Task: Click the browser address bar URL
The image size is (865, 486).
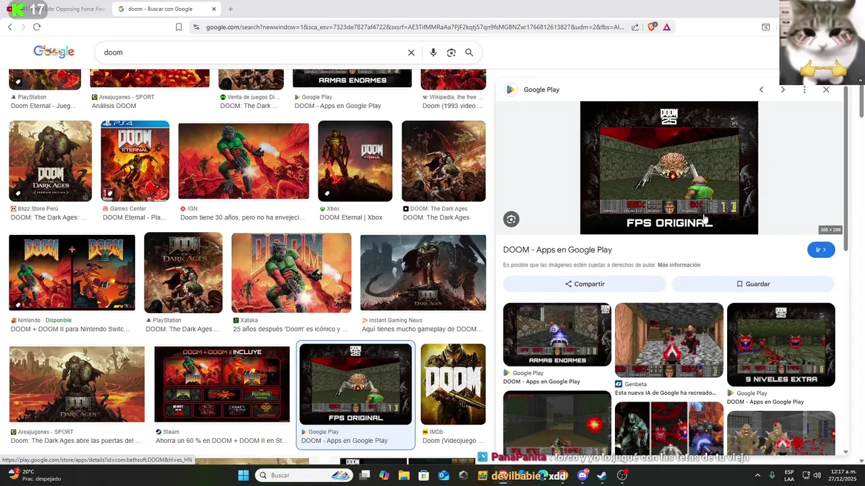Action: click(414, 27)
